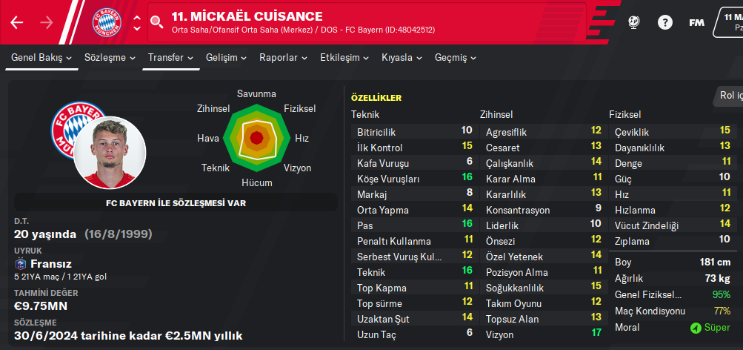Expand the up-down chevron beside club badge

click(x=137, y=22)
